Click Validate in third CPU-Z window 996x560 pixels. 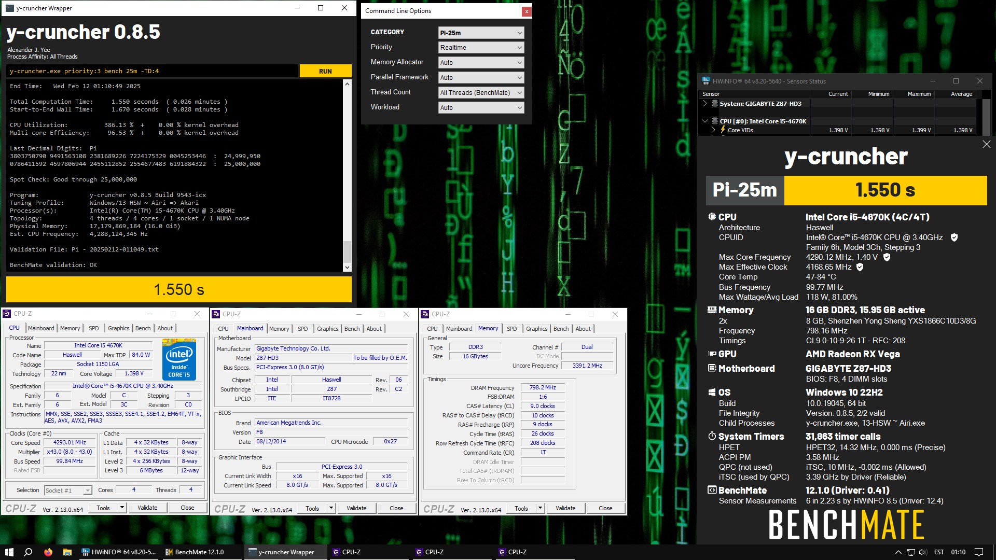(x=565, y=509)
